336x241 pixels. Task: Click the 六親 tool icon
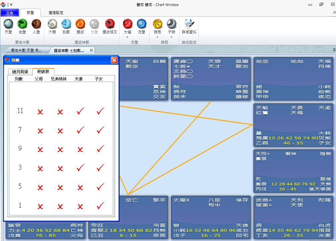coord(52,26)
